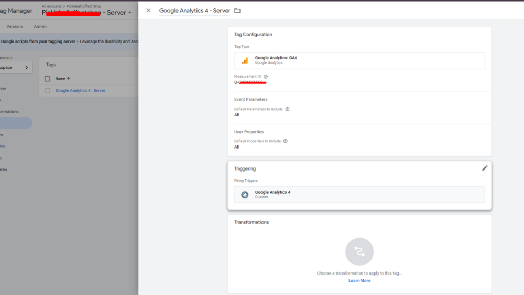Edit the Triggering section with pencil icon

[485, 168]
